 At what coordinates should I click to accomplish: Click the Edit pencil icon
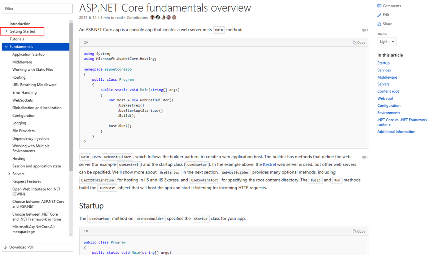(379, 15)
